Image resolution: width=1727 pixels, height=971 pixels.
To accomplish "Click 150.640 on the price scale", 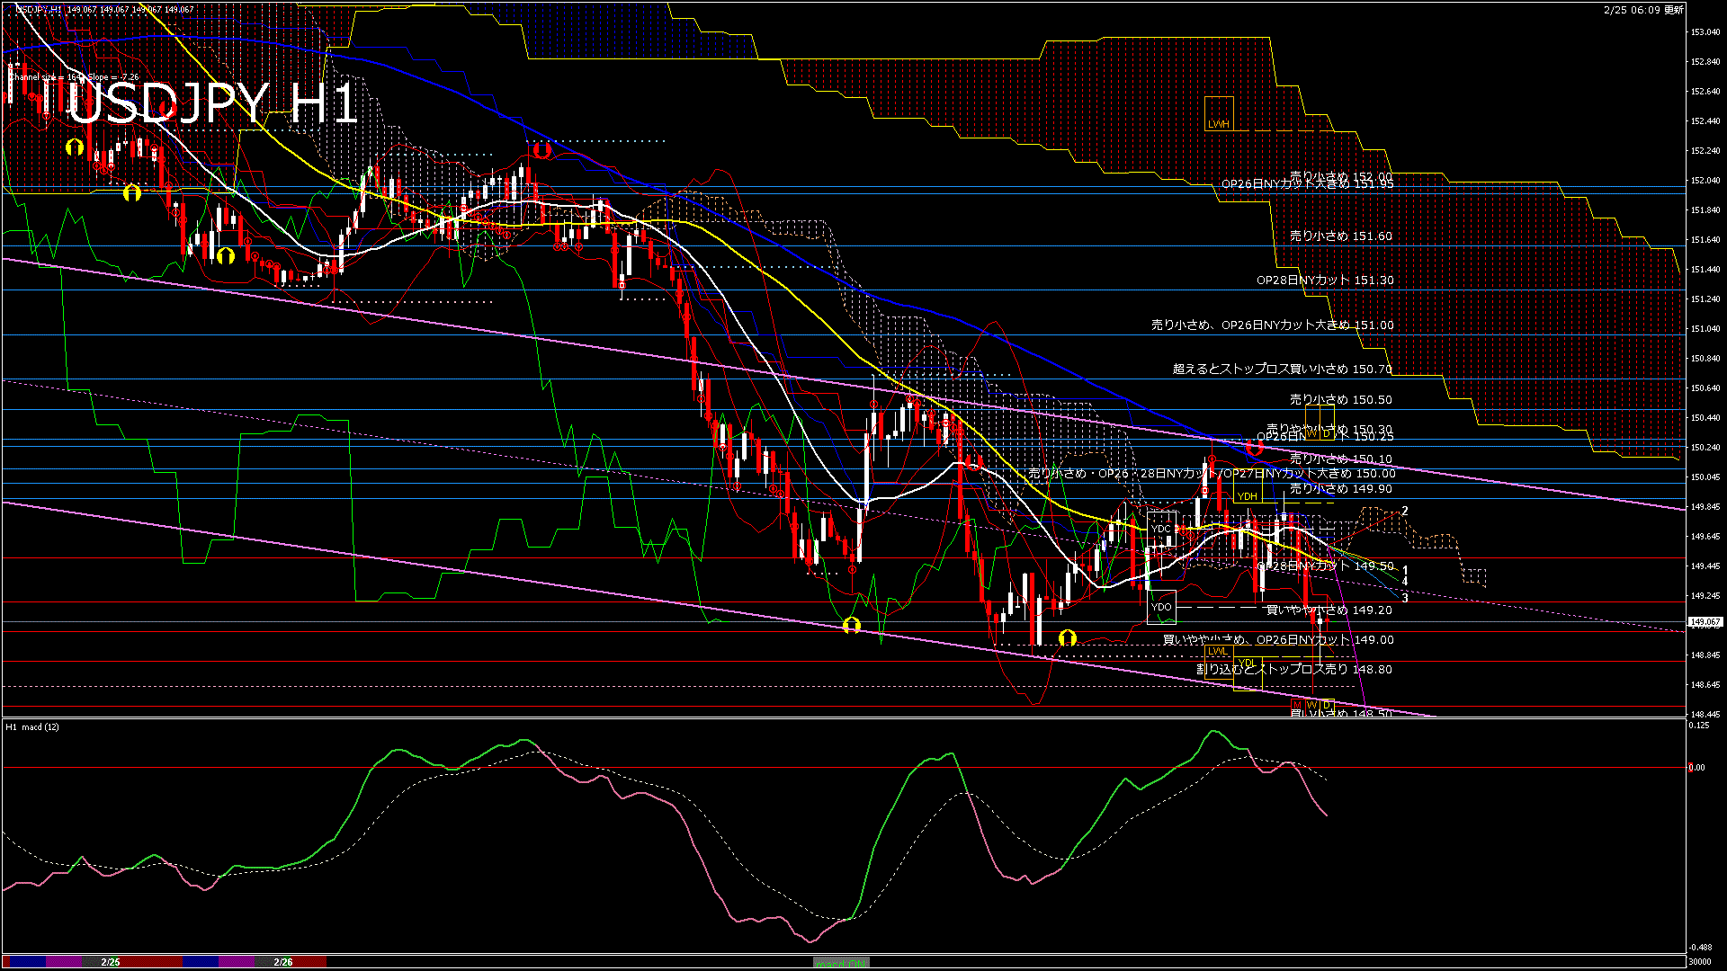I will click(1705, 388).
